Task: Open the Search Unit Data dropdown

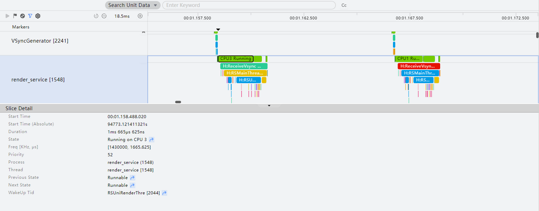Action: [x=133, y=5]
